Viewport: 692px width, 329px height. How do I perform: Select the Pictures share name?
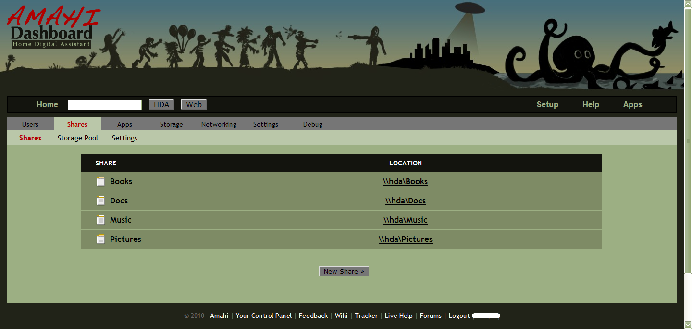[125, 239]
